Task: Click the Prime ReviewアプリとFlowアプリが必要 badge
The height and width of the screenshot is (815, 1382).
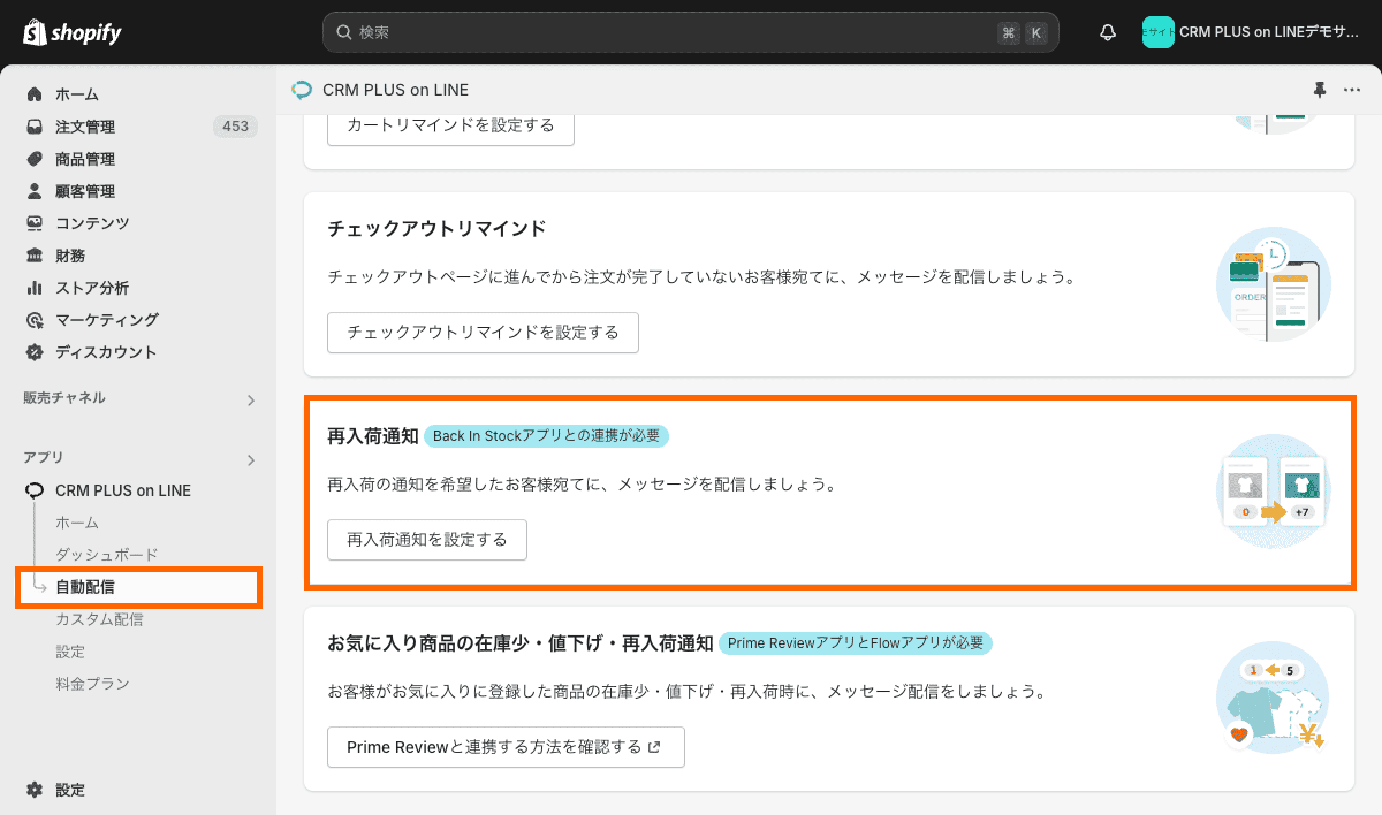Action: point(855,643)
